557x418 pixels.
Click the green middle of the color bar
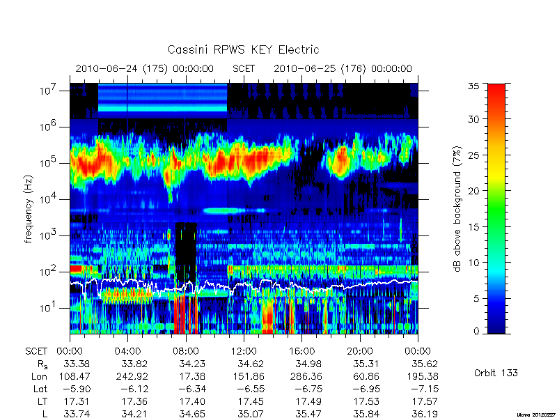[x=496, y=209]
